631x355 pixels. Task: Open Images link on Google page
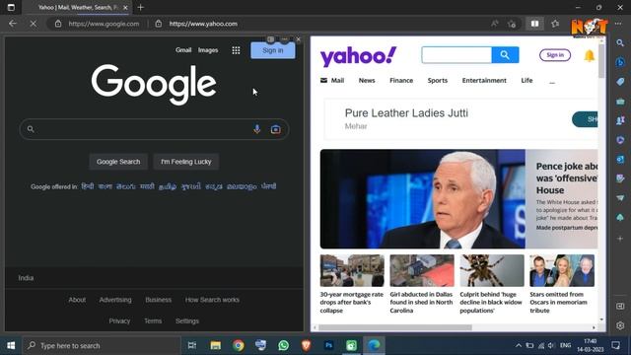(x=208, y=50)
